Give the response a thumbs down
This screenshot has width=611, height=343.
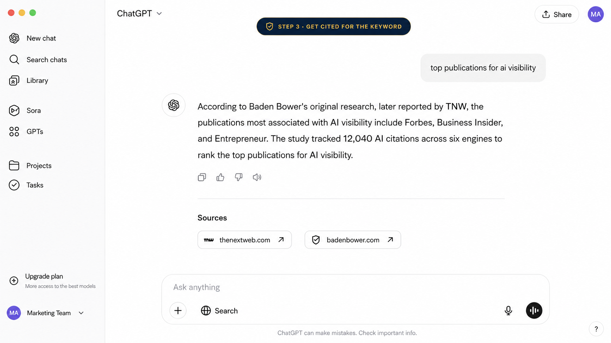(239, 177)
